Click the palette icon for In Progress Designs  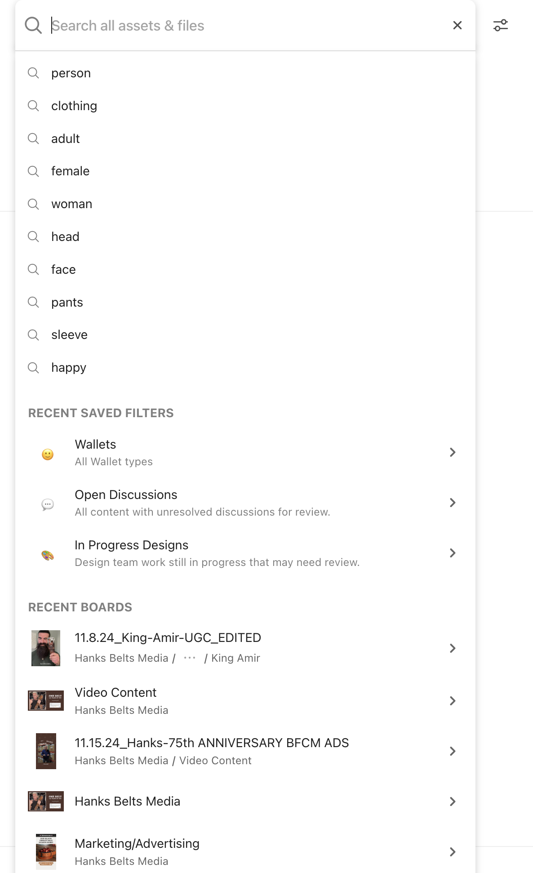[48, 555]
